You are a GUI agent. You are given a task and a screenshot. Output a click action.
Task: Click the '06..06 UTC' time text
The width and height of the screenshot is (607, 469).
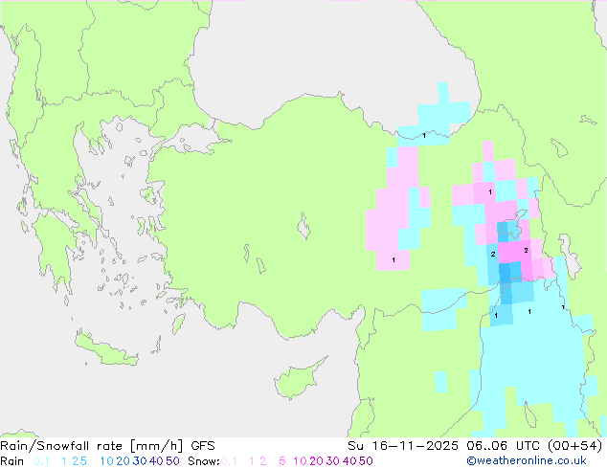(x=505, y=446)
